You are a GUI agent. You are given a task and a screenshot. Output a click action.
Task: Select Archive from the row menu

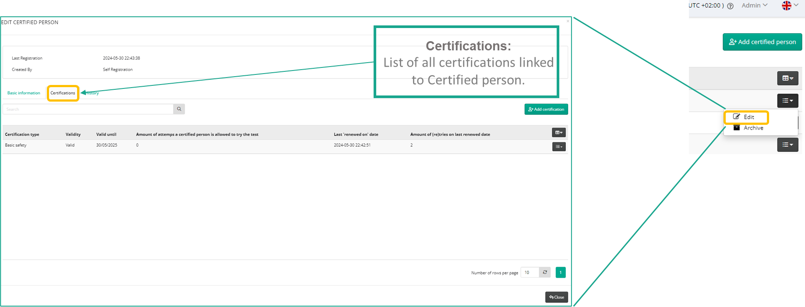click(x=749, y=128)
